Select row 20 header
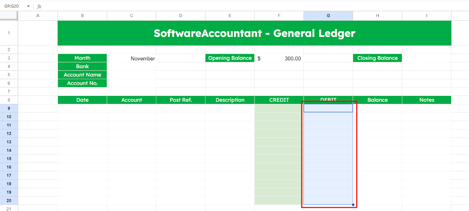Viewport: 469px width, 211px height. point(9,200)
